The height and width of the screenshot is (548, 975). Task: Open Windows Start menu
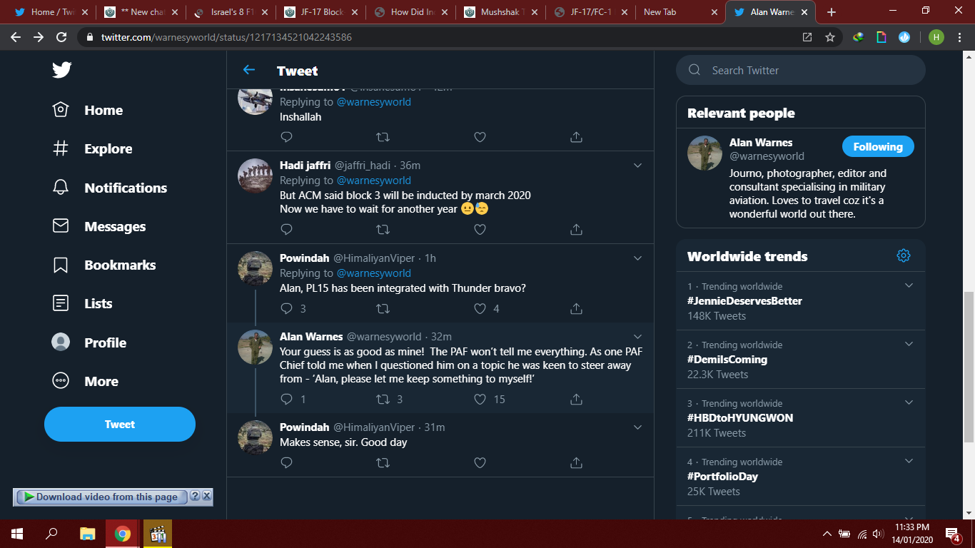[16, 533]
